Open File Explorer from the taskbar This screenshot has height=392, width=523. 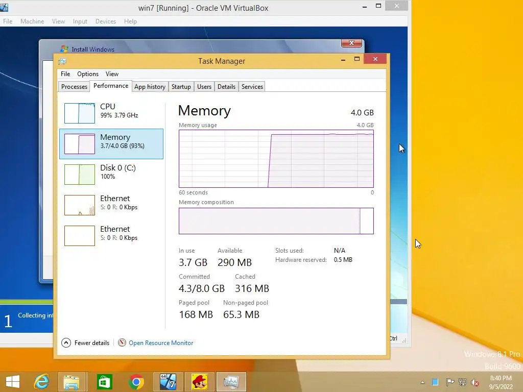[x=72, y=382]
